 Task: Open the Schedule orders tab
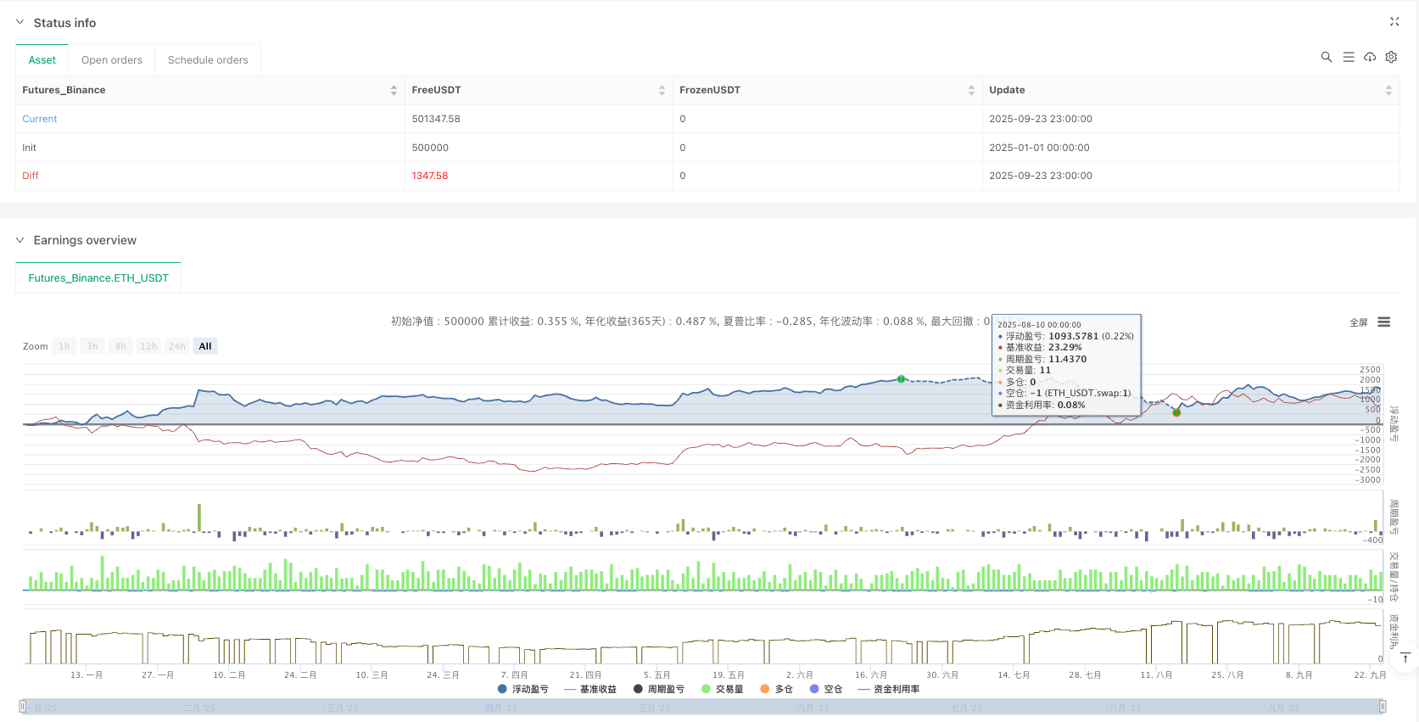(208, 60)
